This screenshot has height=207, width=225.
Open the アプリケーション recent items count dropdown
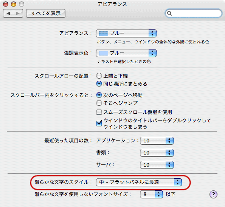click(x=157, y=141)
